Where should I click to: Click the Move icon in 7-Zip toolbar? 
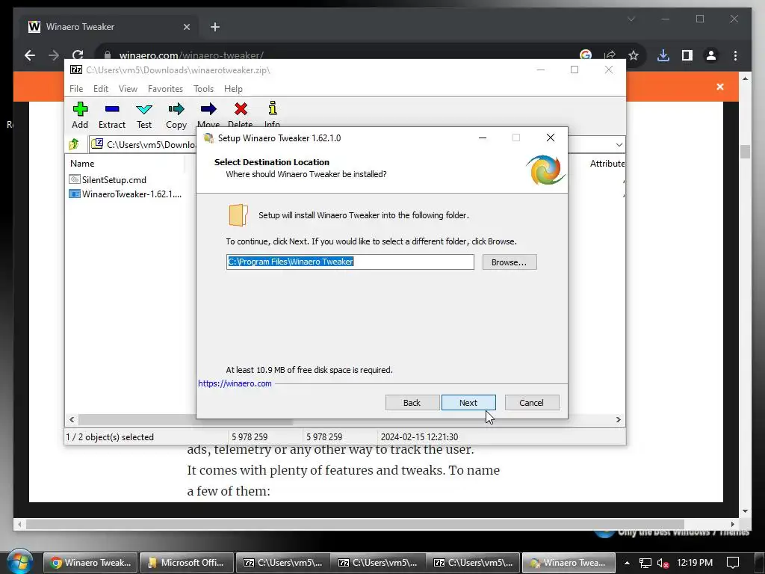tap(208, 109)
